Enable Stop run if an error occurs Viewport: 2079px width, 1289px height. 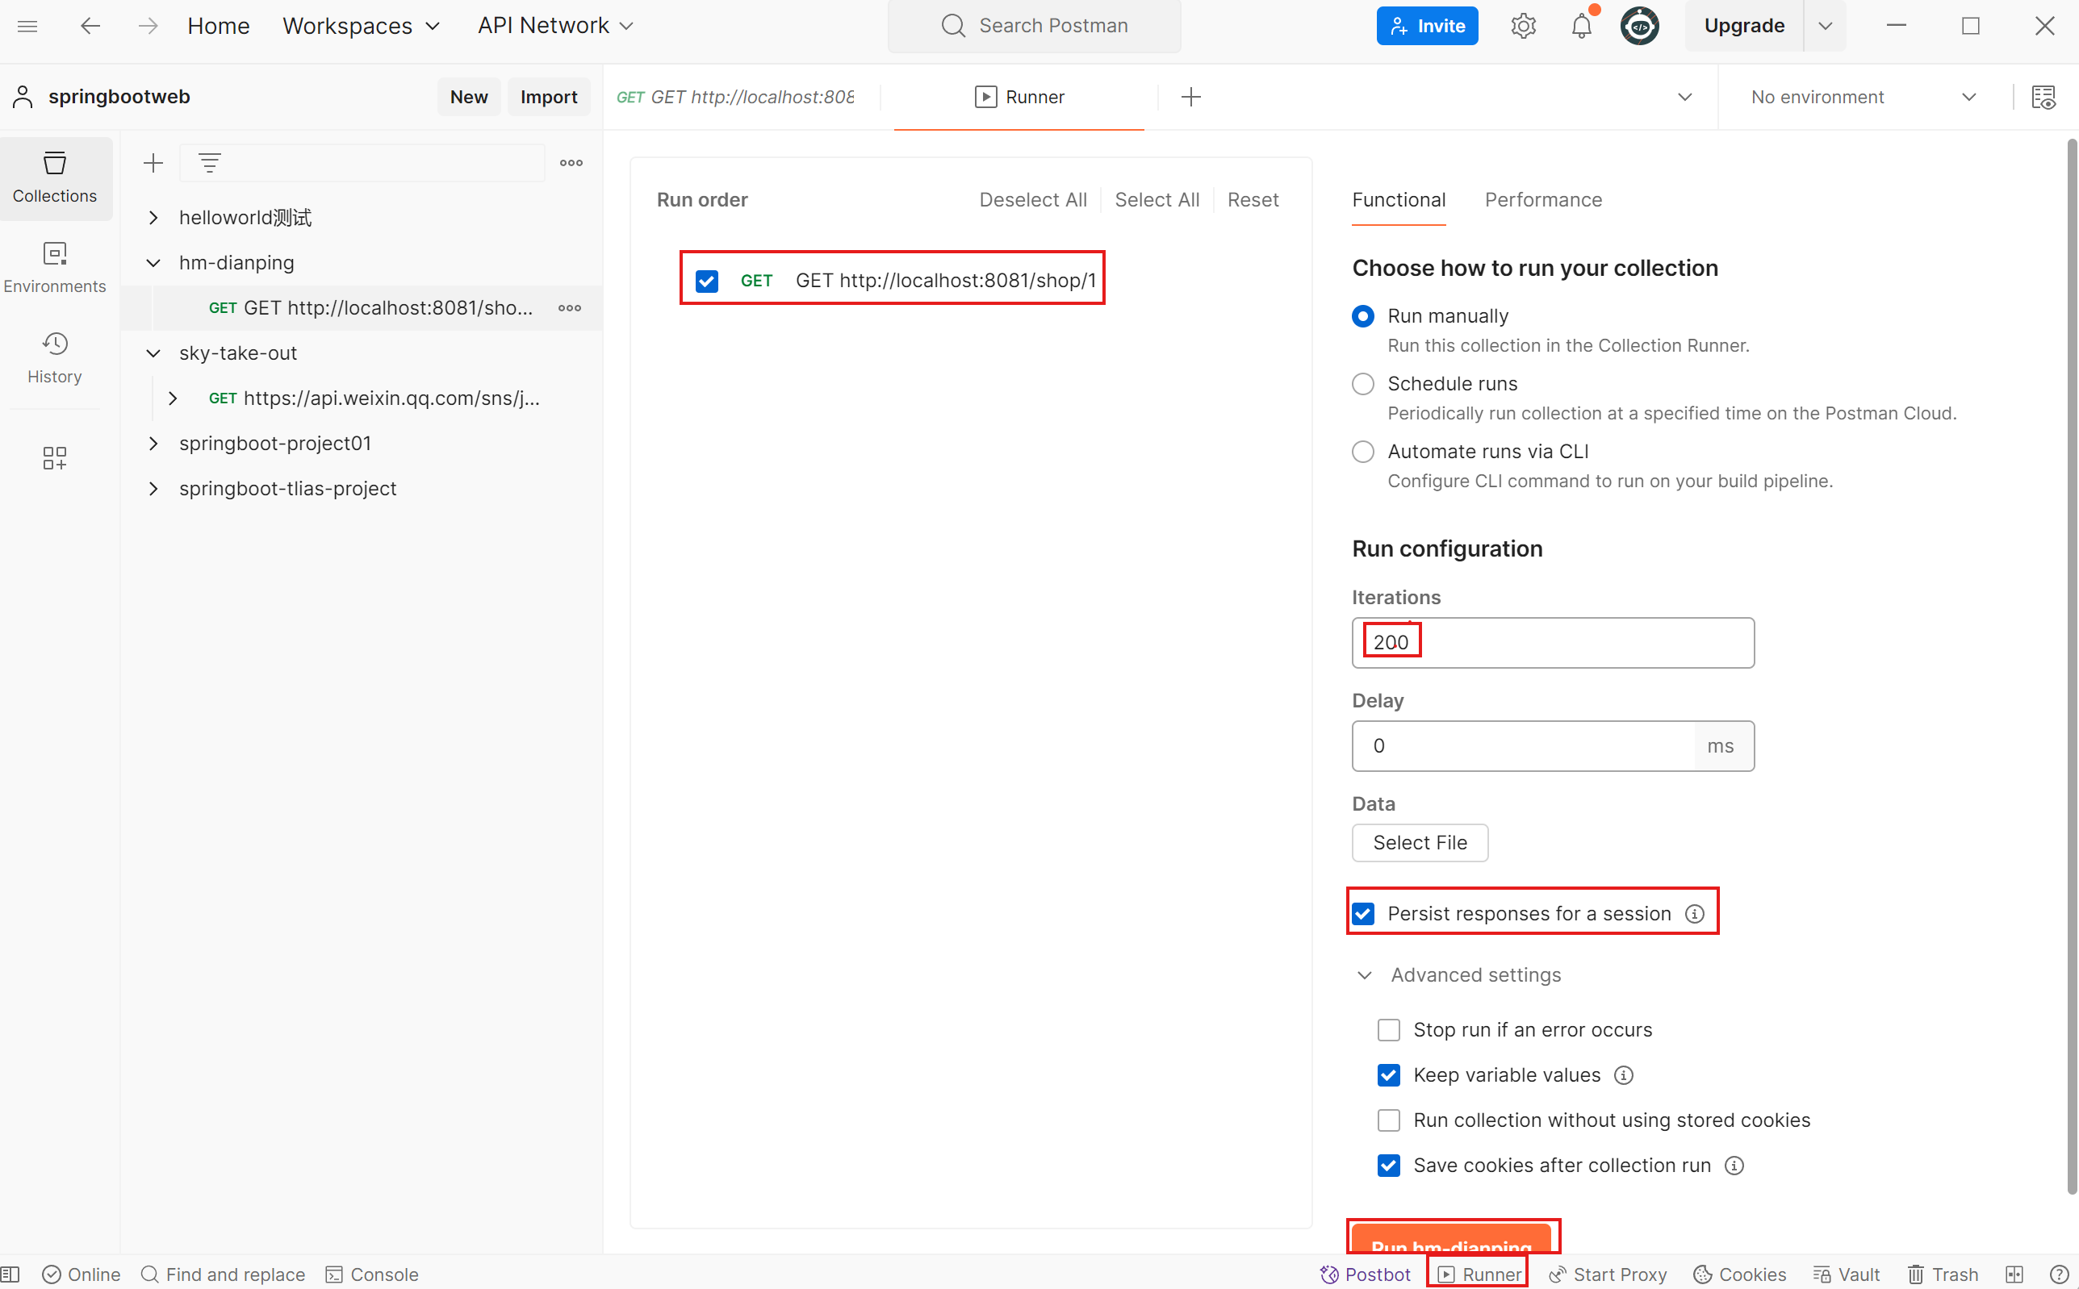click(x=1388, y=1030)
